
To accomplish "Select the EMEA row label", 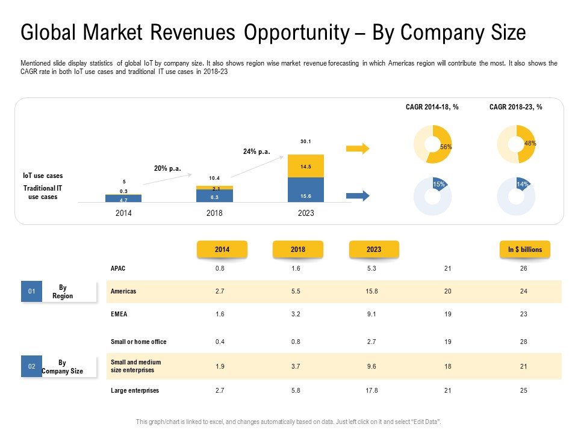I will pos(119,314).
